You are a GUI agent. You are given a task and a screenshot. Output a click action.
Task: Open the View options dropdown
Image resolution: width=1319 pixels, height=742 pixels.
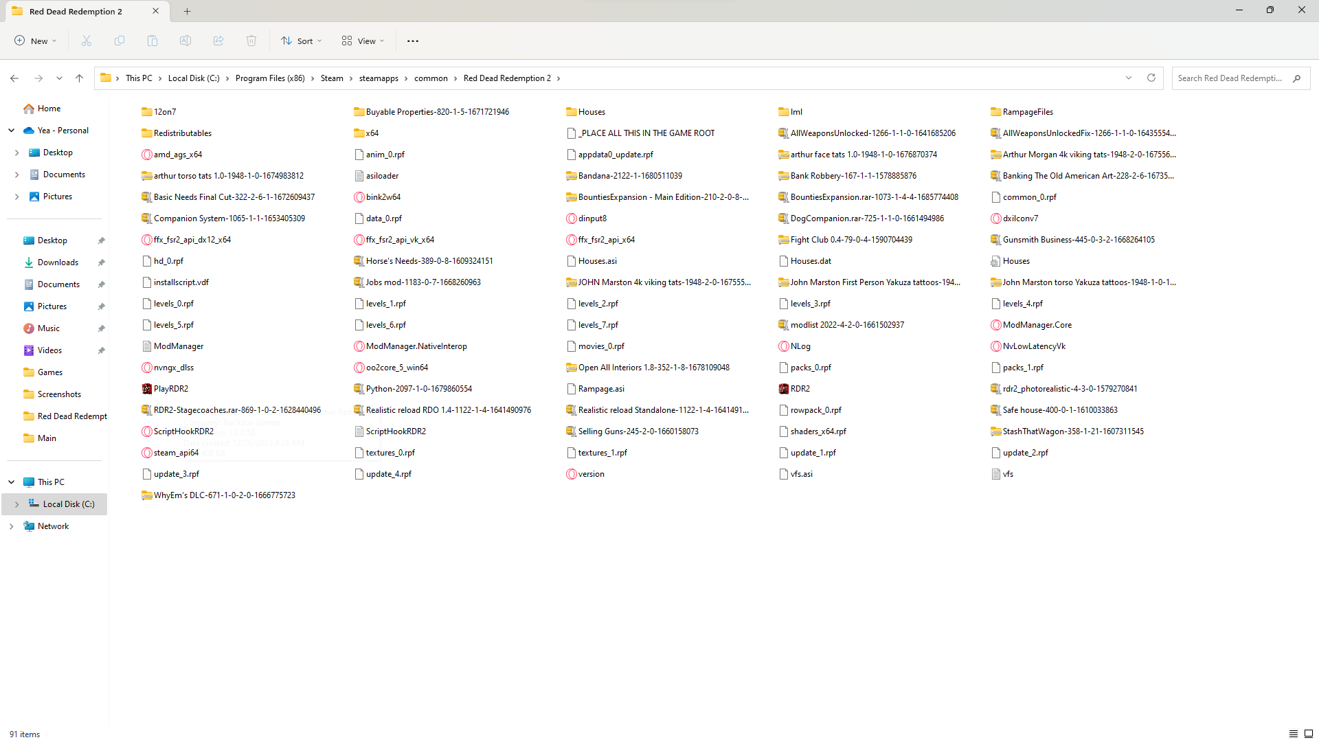[362, 41]
